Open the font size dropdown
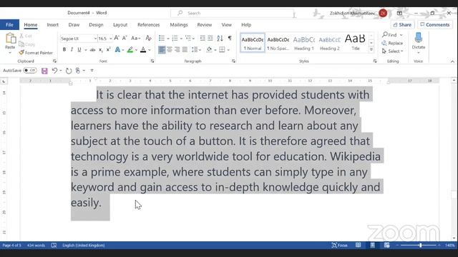This screenshot has height=257, width=458. [x=111, y=39]
